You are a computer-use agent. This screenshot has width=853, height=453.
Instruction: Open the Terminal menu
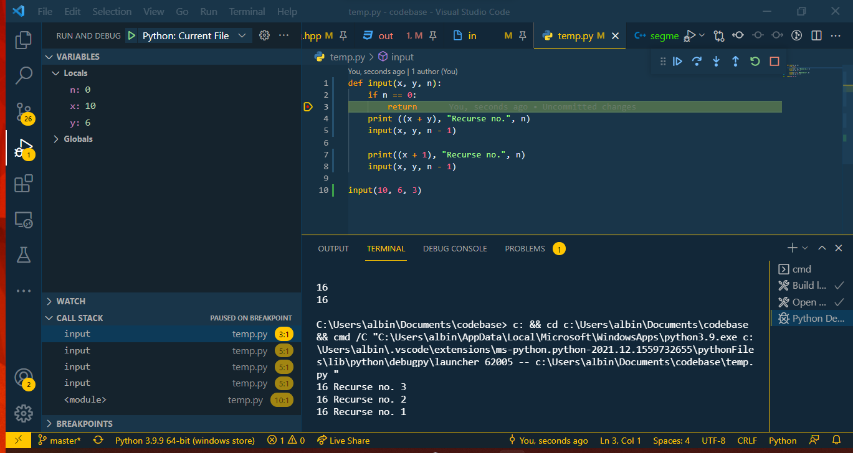point(247,12)
